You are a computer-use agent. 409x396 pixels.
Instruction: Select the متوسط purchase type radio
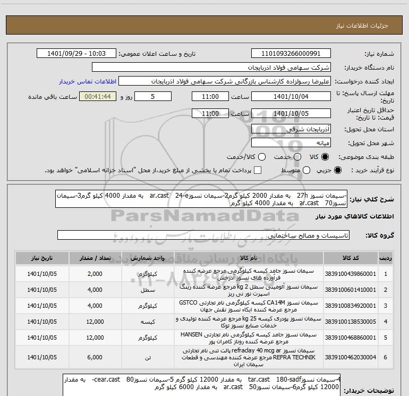[306, 170]
